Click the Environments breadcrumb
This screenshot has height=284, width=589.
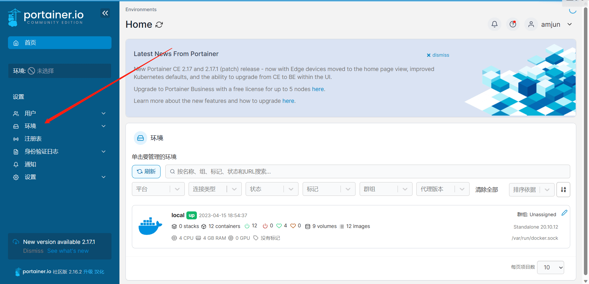tap(141, 10)
